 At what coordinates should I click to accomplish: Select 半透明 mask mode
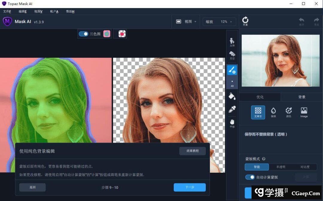coord(281,167)
